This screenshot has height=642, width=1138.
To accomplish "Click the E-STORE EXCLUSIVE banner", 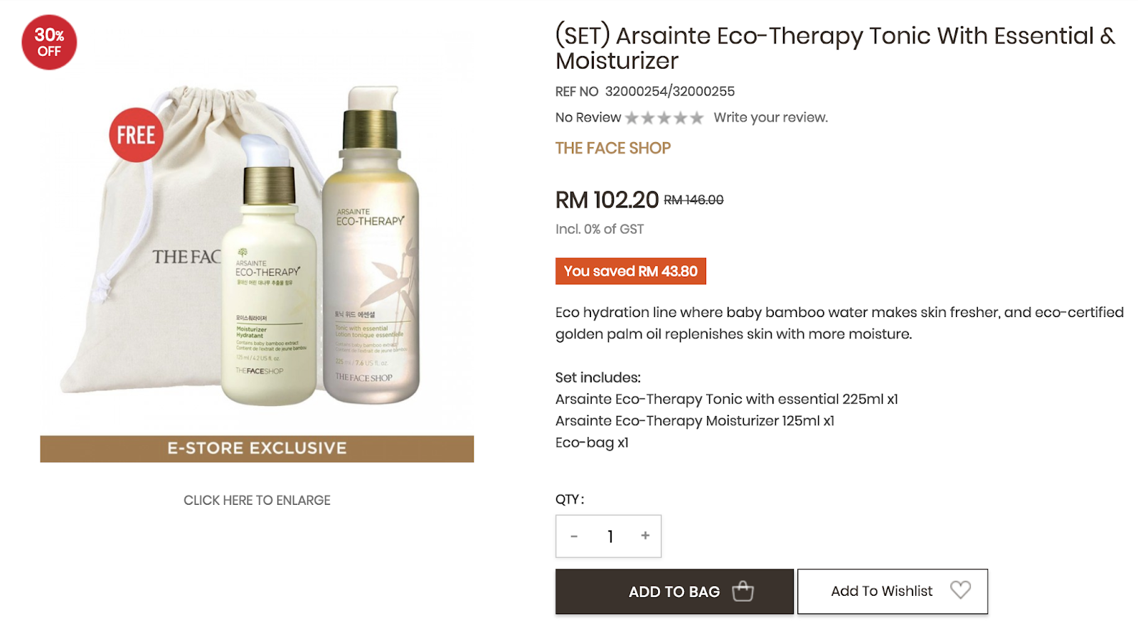I will [257, 449].
